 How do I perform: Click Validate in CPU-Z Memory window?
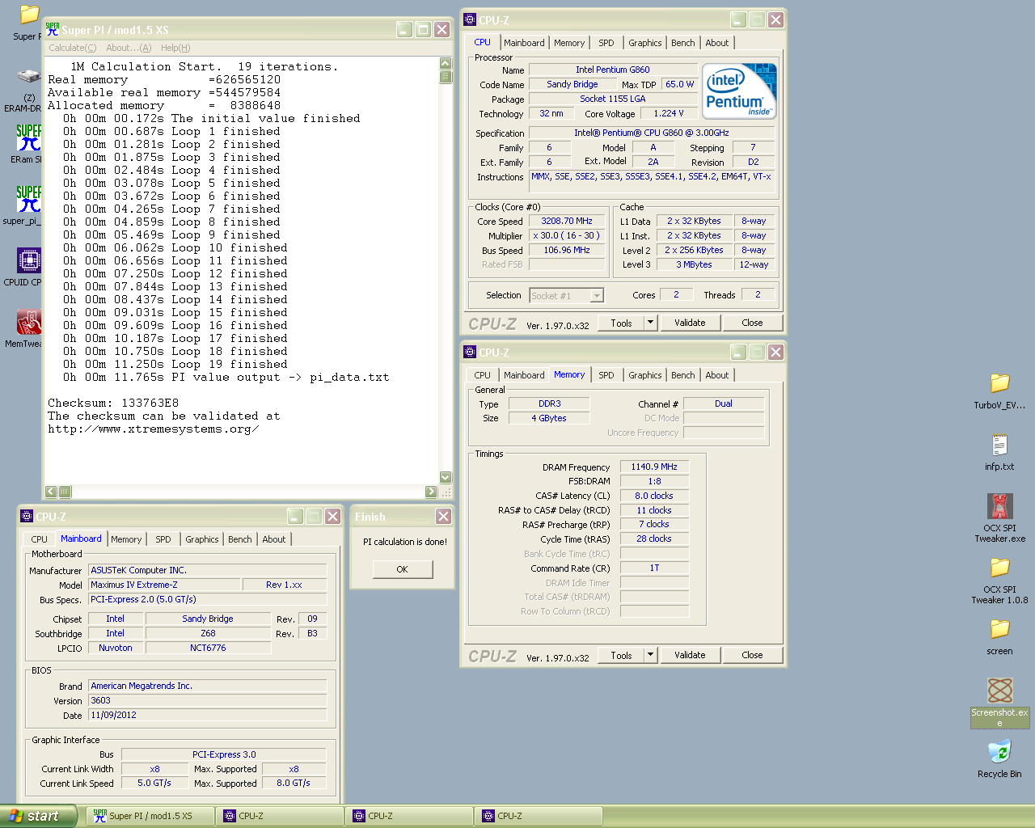point(690,655)
